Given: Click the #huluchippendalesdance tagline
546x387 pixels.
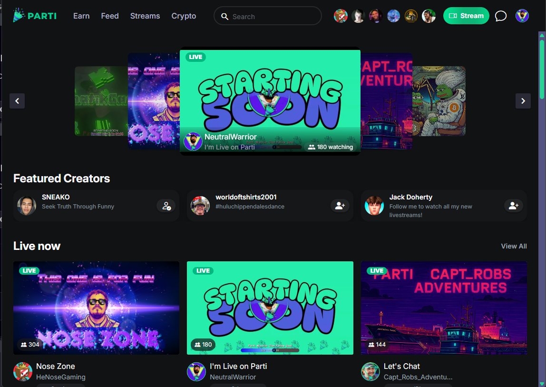Looking at the screenshot, I should click(250, 207).
